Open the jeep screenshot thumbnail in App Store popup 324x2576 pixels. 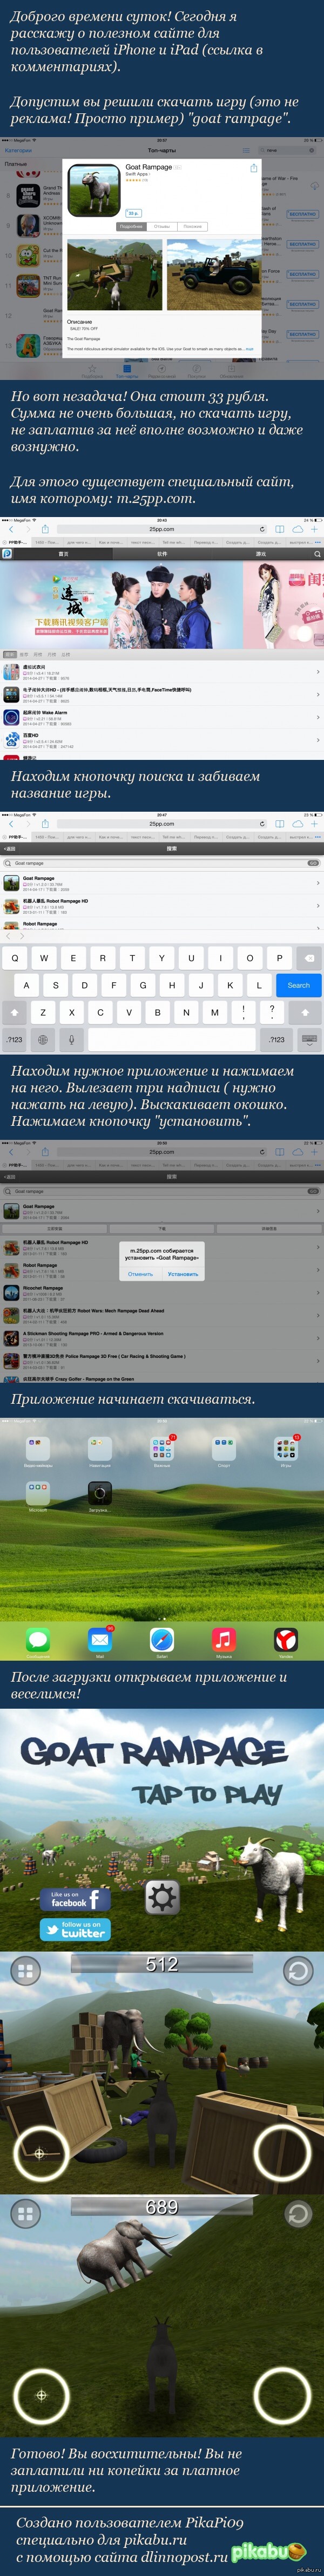click(x=213, y=275)
